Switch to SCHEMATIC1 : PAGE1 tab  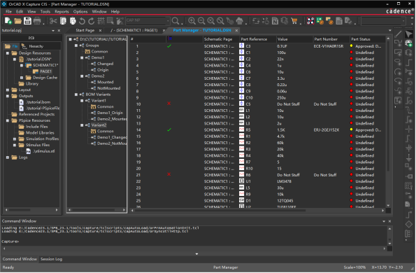(134, 30)
